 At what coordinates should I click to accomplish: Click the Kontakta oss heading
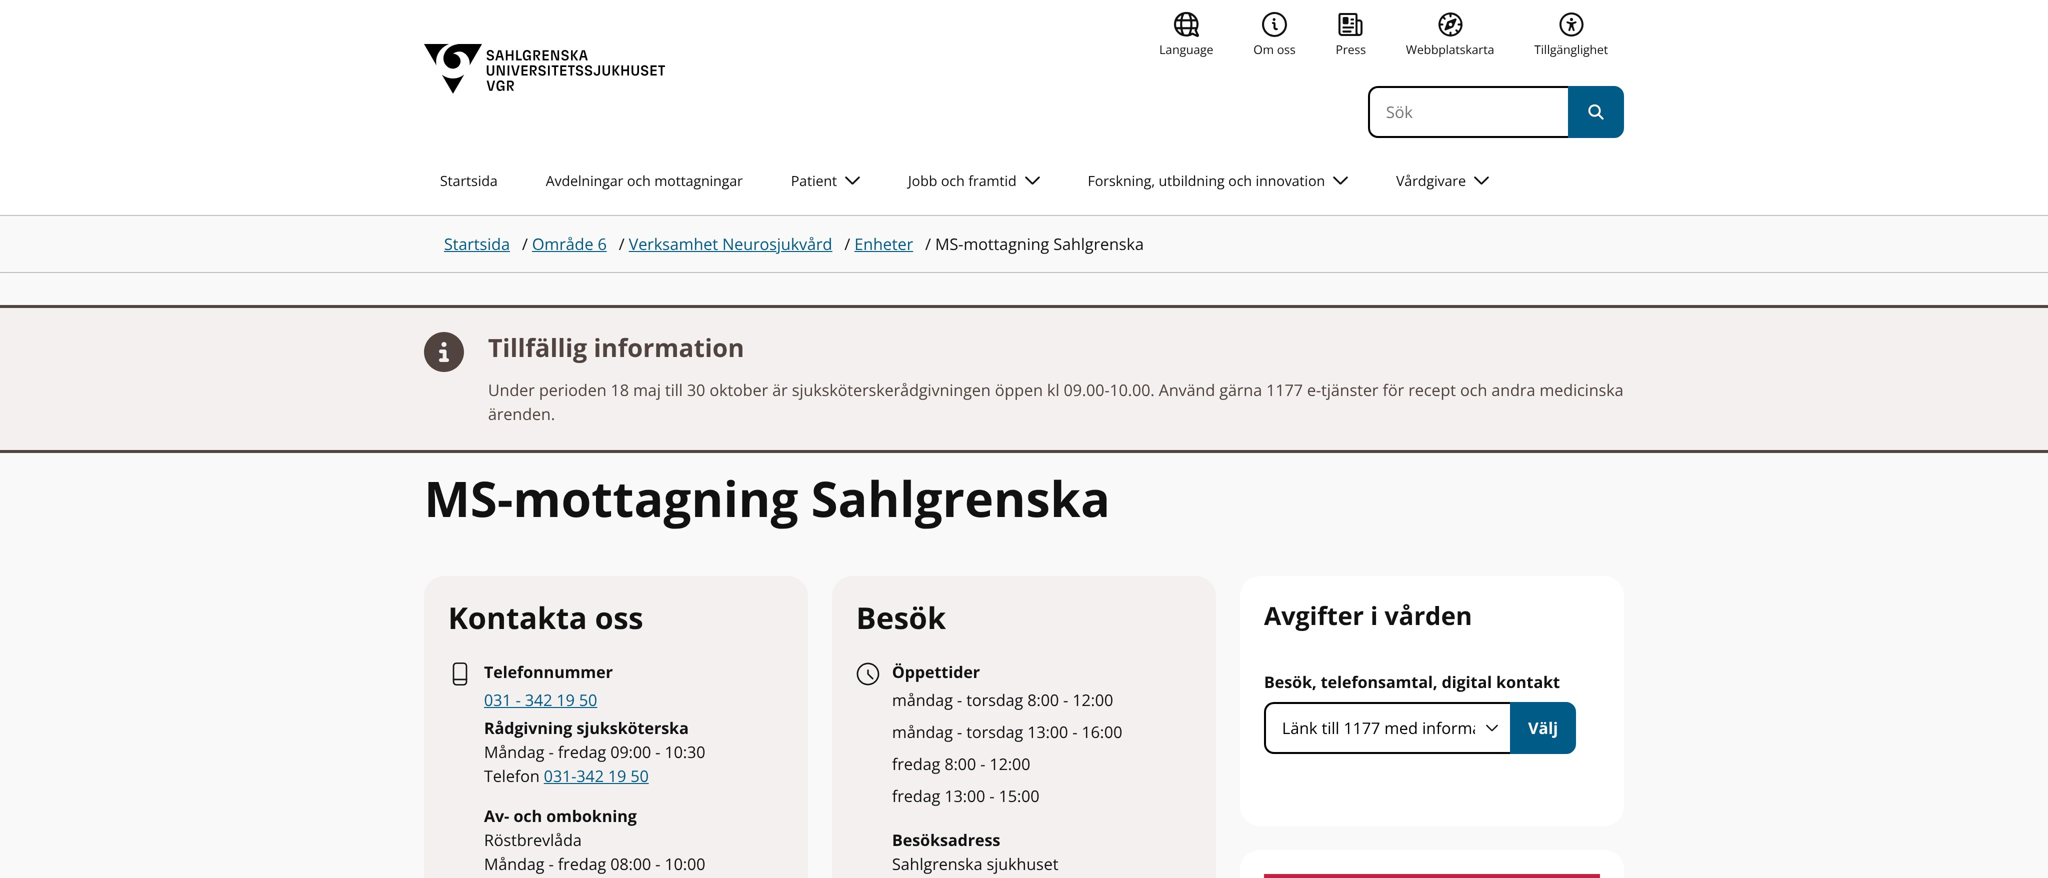click(x=545, y=618)
